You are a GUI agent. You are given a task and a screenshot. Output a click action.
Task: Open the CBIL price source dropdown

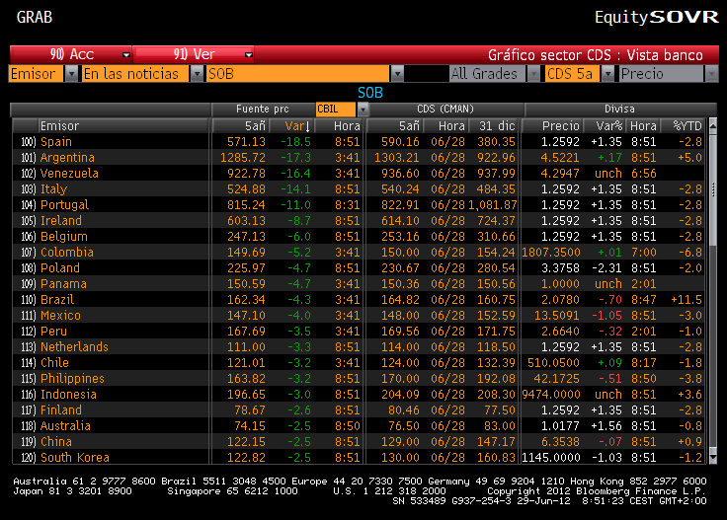(363, 110)
